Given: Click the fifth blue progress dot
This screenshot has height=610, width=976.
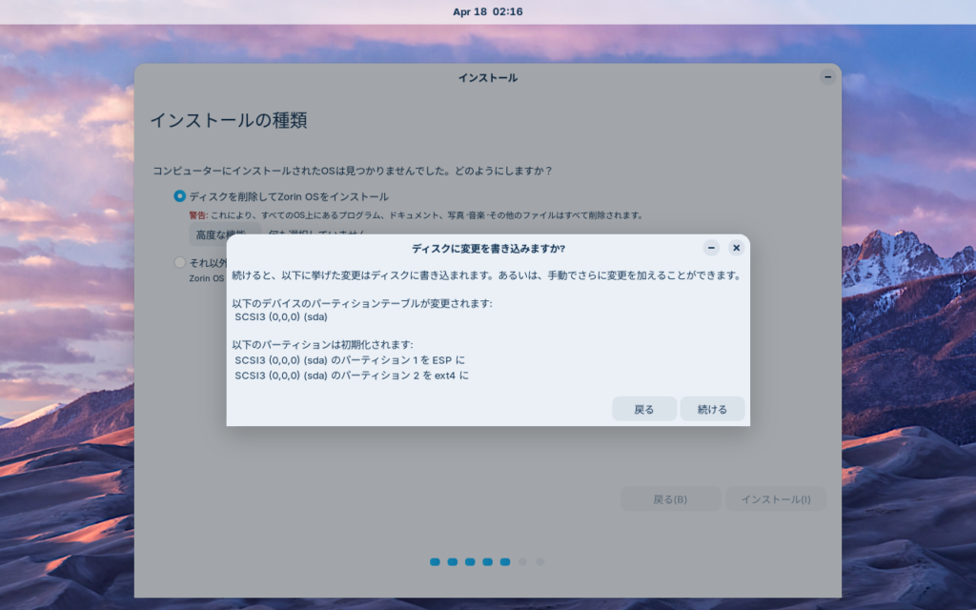Looking at the screenshot, I should click(505, 562).
